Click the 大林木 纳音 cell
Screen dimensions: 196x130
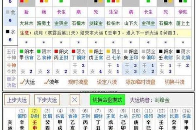[x=26, y=23]
